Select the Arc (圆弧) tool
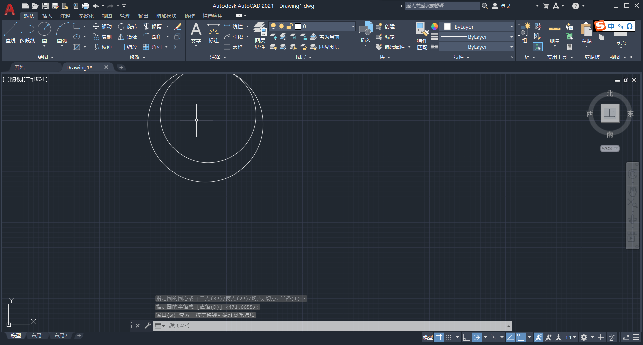Viewport: 643px width, 345px height. coord(62,33)
